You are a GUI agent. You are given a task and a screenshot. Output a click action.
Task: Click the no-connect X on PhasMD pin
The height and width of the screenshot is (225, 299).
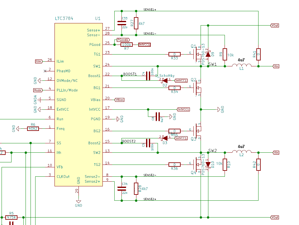(45, 71)
